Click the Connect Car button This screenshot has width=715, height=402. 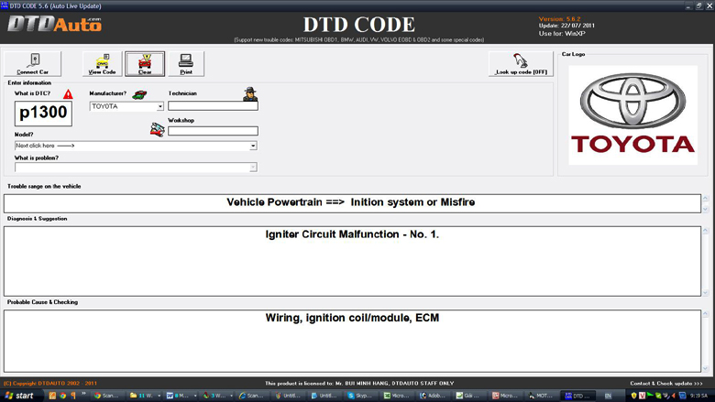pyautogui.click(x=32, y=64)
